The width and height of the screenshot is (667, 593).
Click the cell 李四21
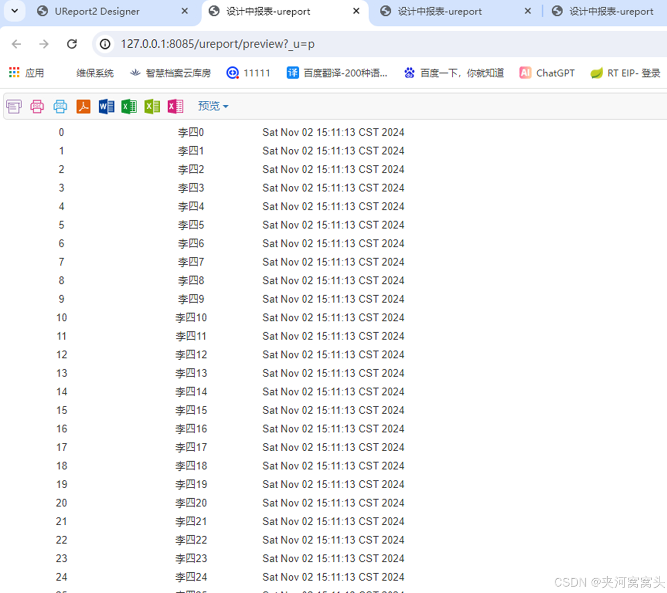coord(191,521)
